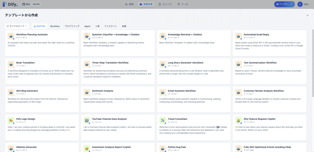Viewport: 314px width, 152px height.
Task: Select the Sentiment Analysis card title
Action: (x=103, y=91)
